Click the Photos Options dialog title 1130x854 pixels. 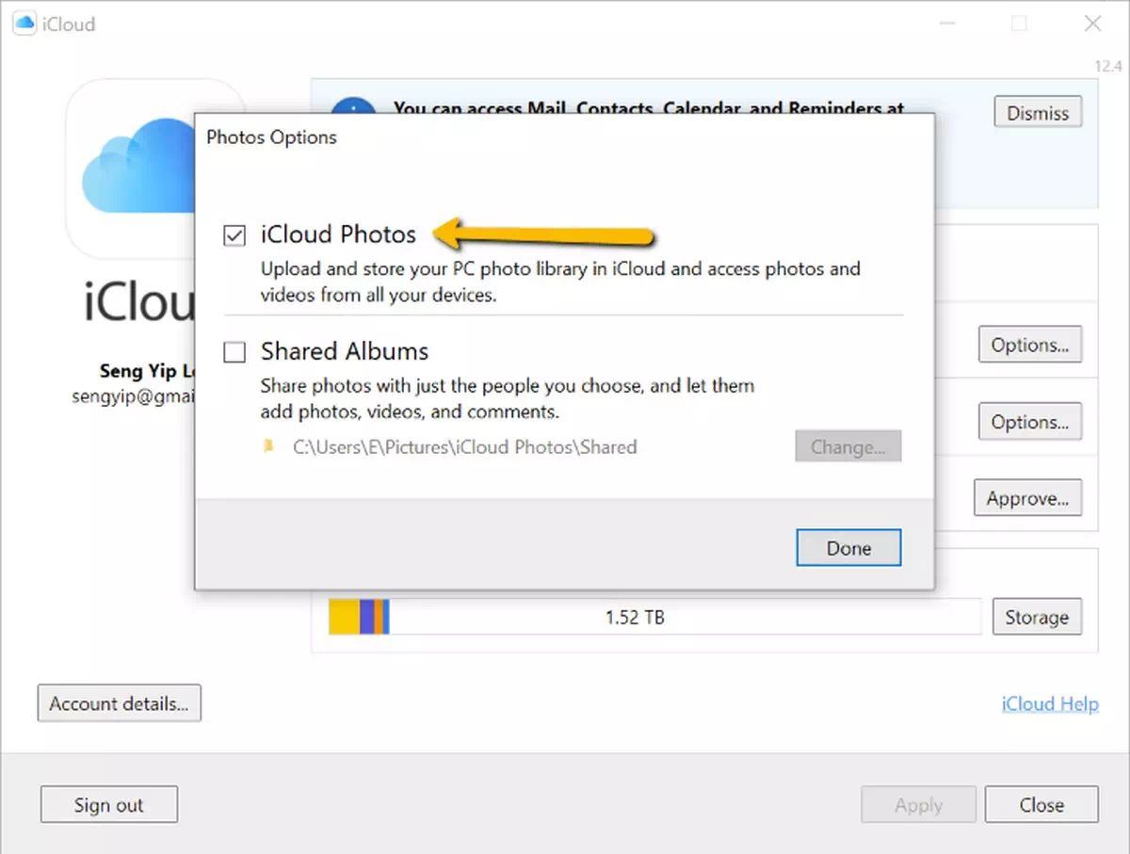click(x=271, y=137)
